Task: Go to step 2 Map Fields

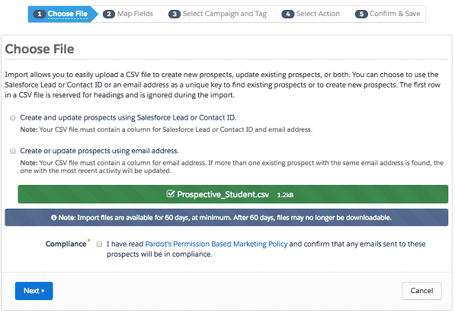Action: [x=128, y=14]
